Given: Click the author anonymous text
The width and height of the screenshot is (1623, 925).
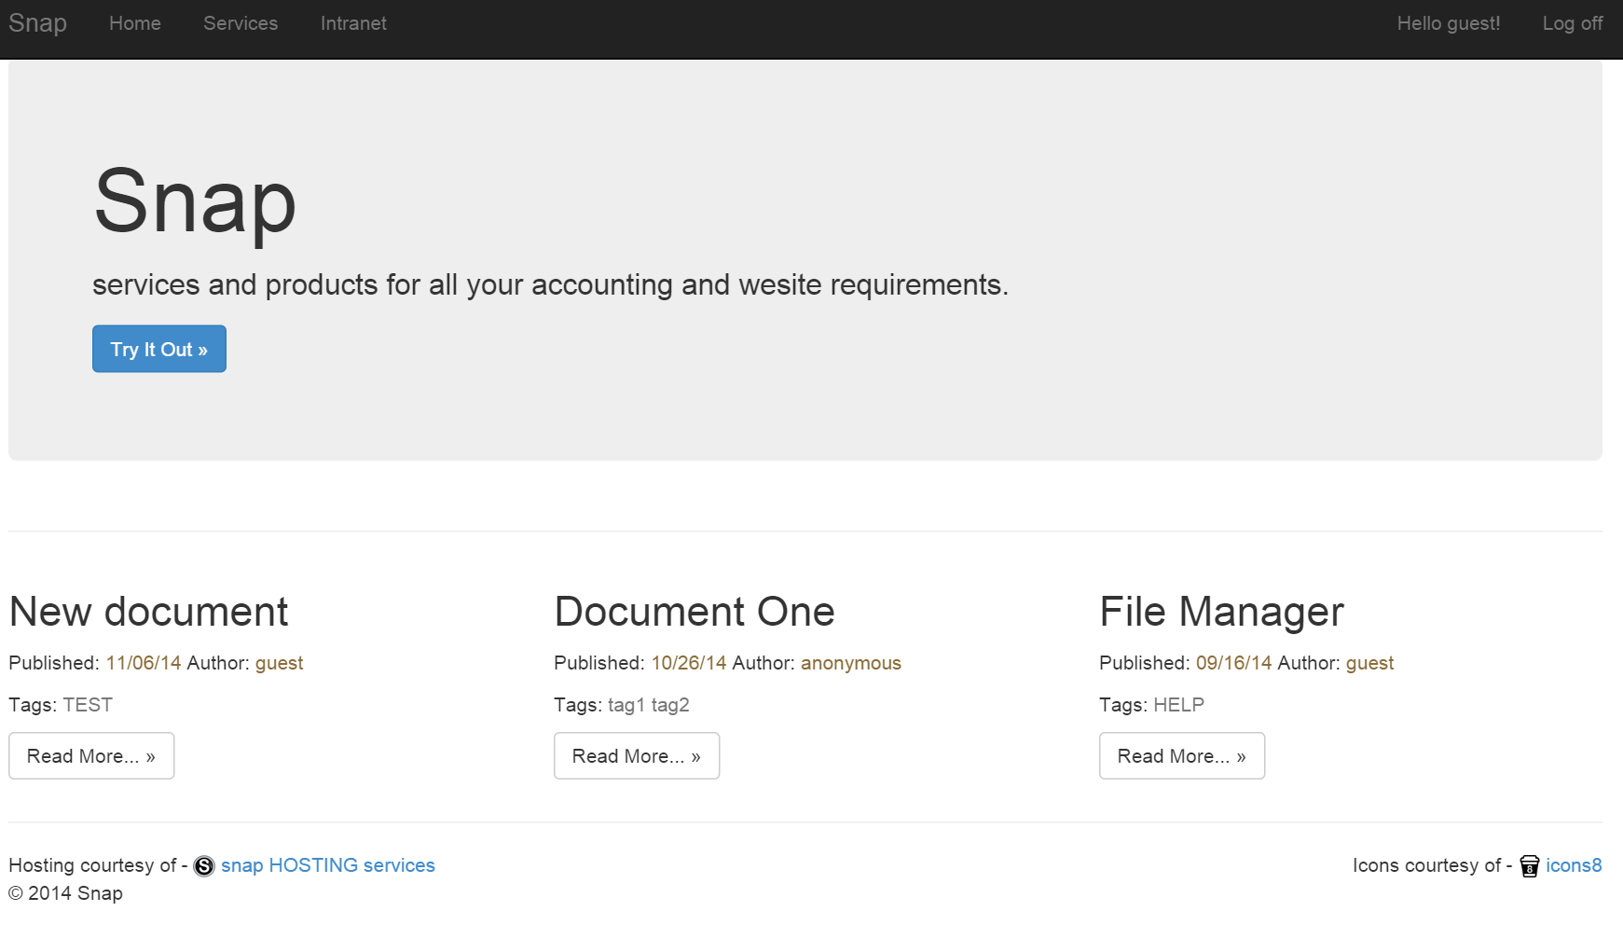Looking at the screenshot, I should [x=851, y=663].
